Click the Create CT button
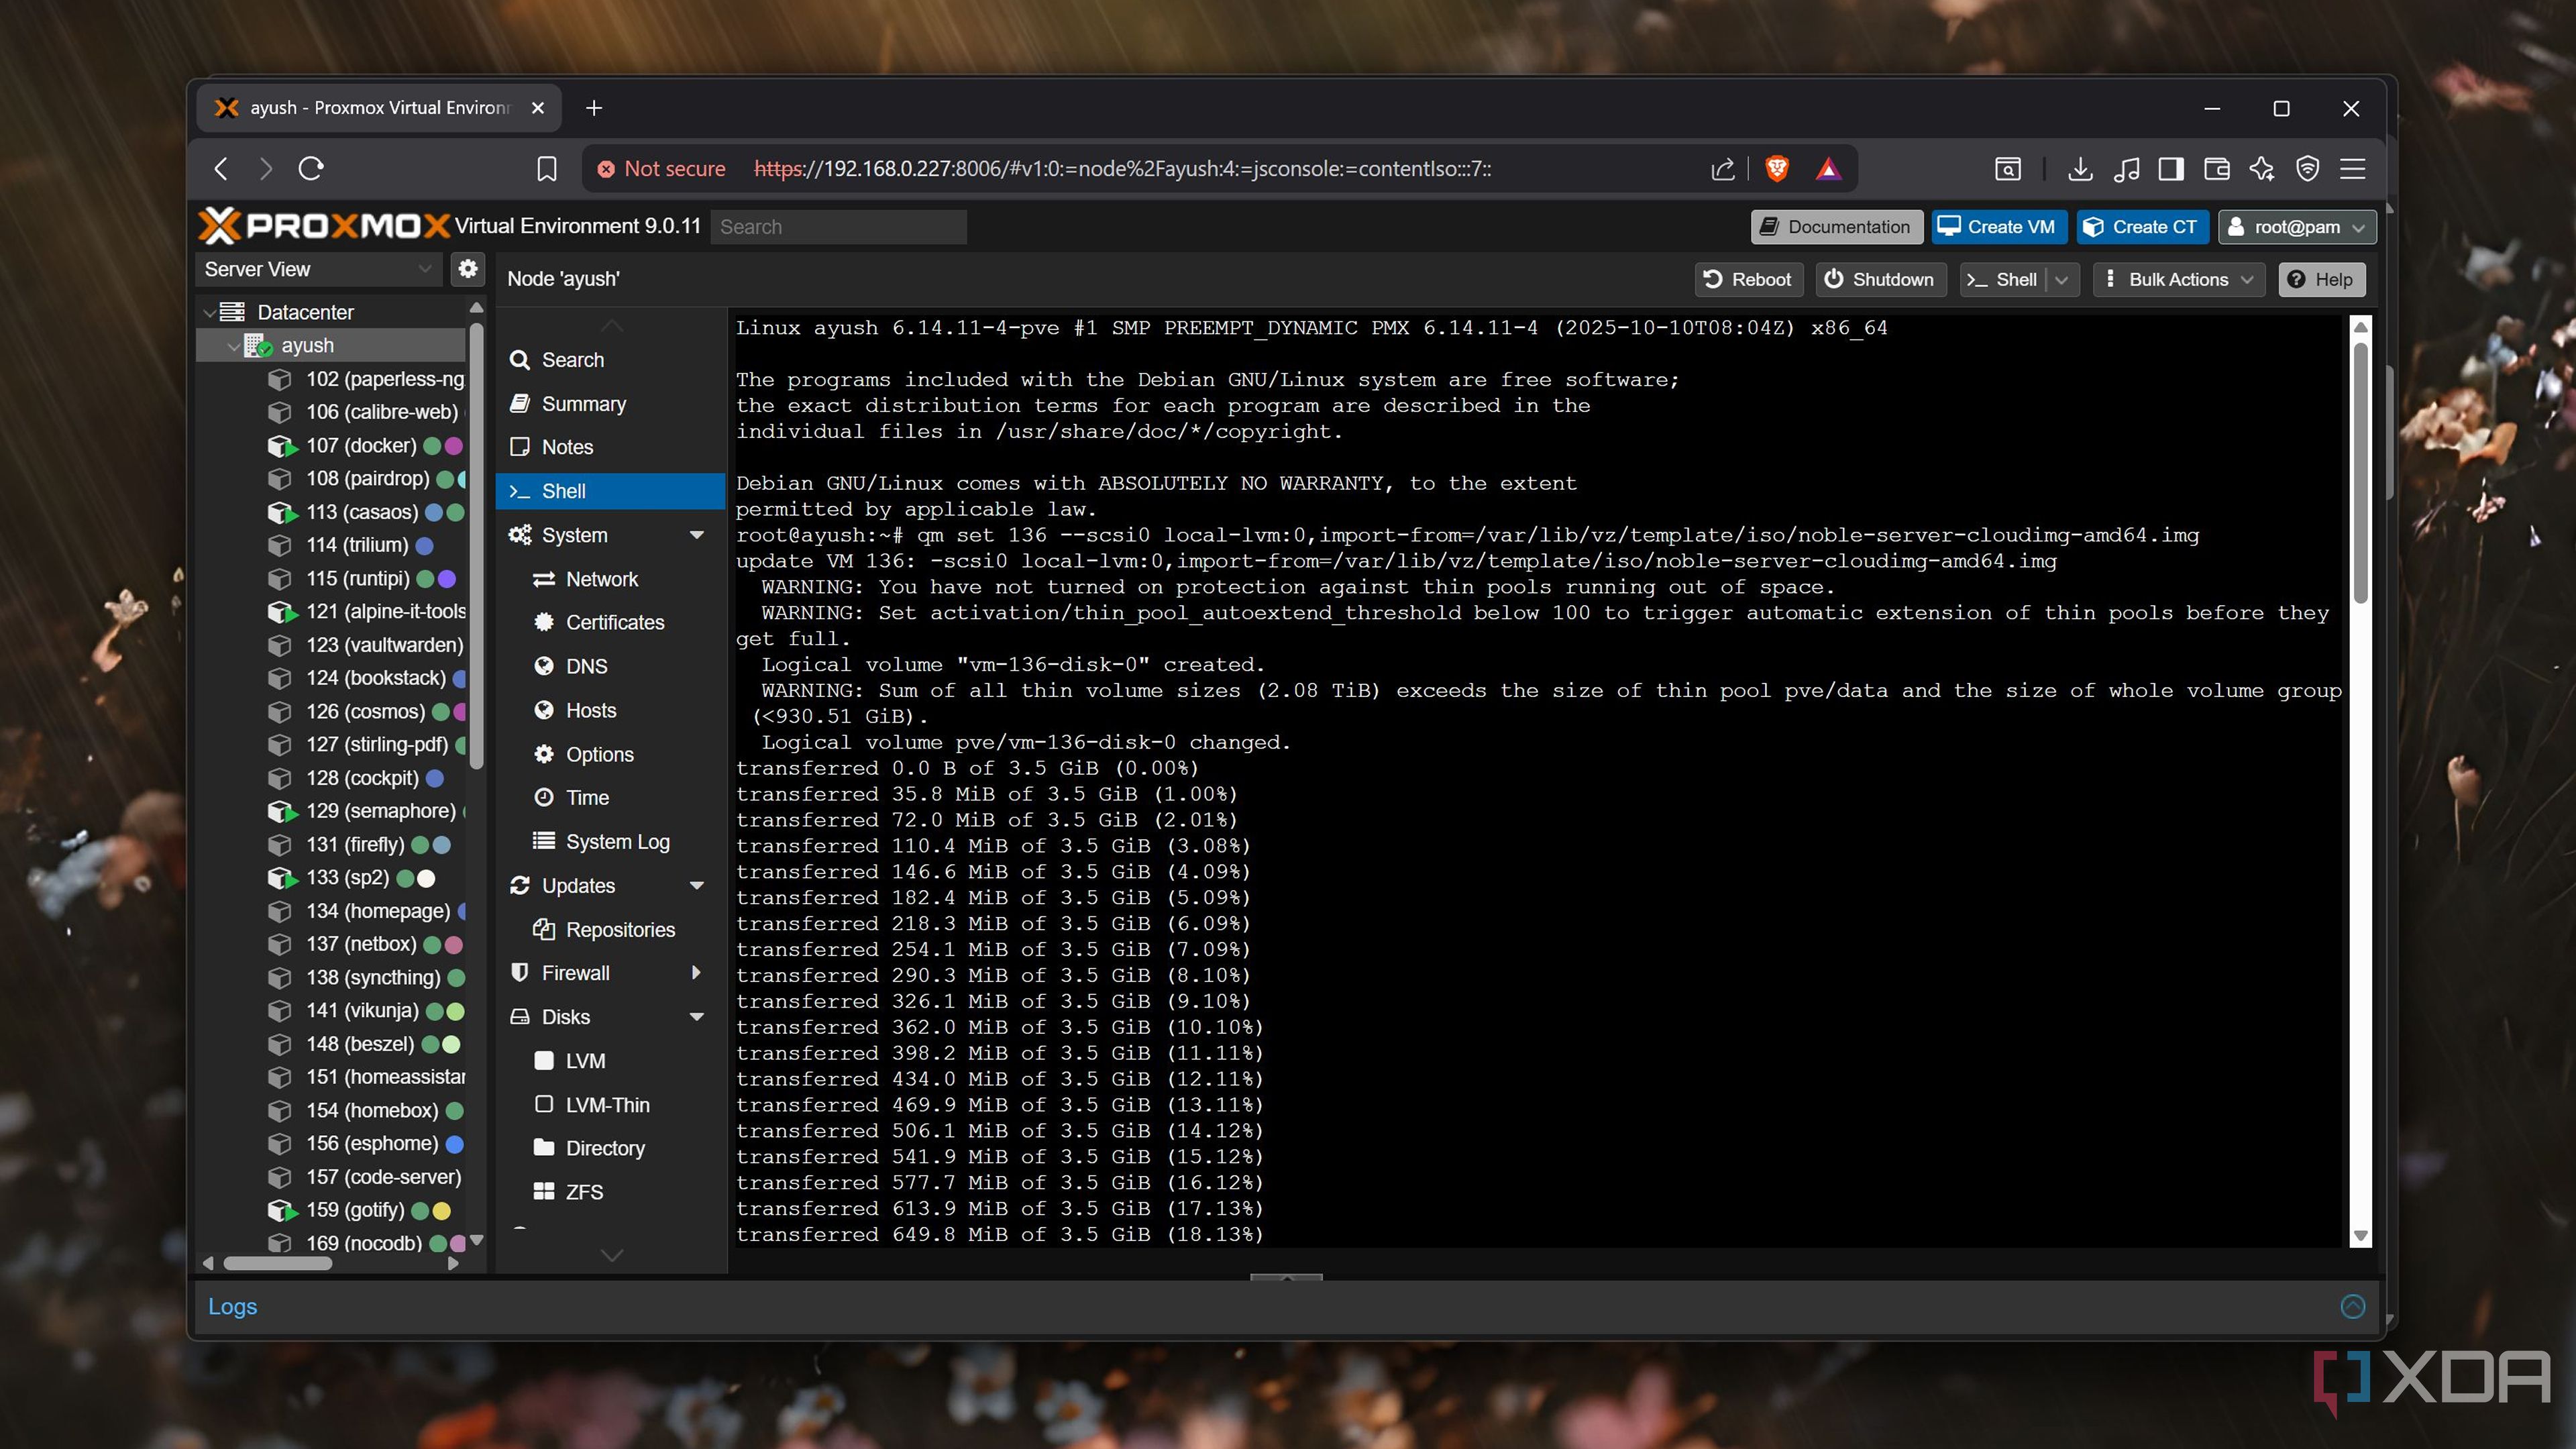The width and height of the screenshot is (2576, 1449). [2141, 227]
